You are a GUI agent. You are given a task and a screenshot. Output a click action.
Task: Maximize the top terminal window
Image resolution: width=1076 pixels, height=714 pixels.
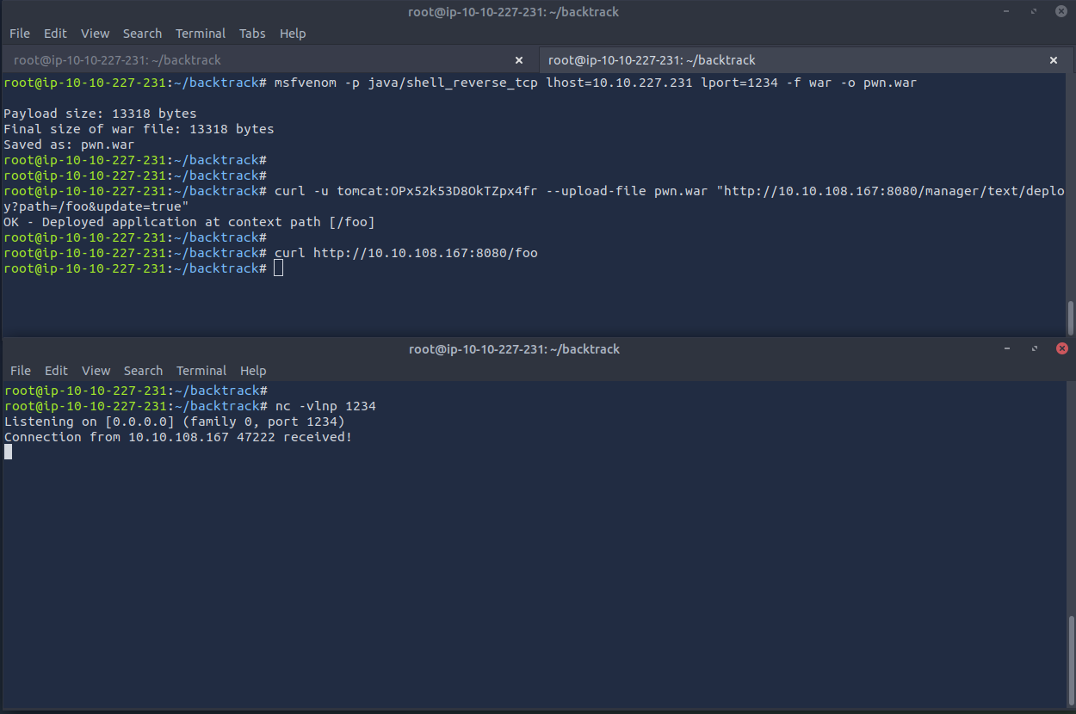[1034, 11]
